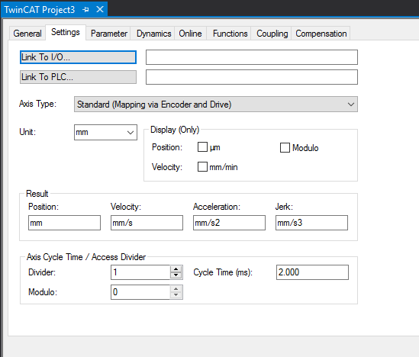
Task: Switch to the Settings tab
Action: [x=66, y=32]
